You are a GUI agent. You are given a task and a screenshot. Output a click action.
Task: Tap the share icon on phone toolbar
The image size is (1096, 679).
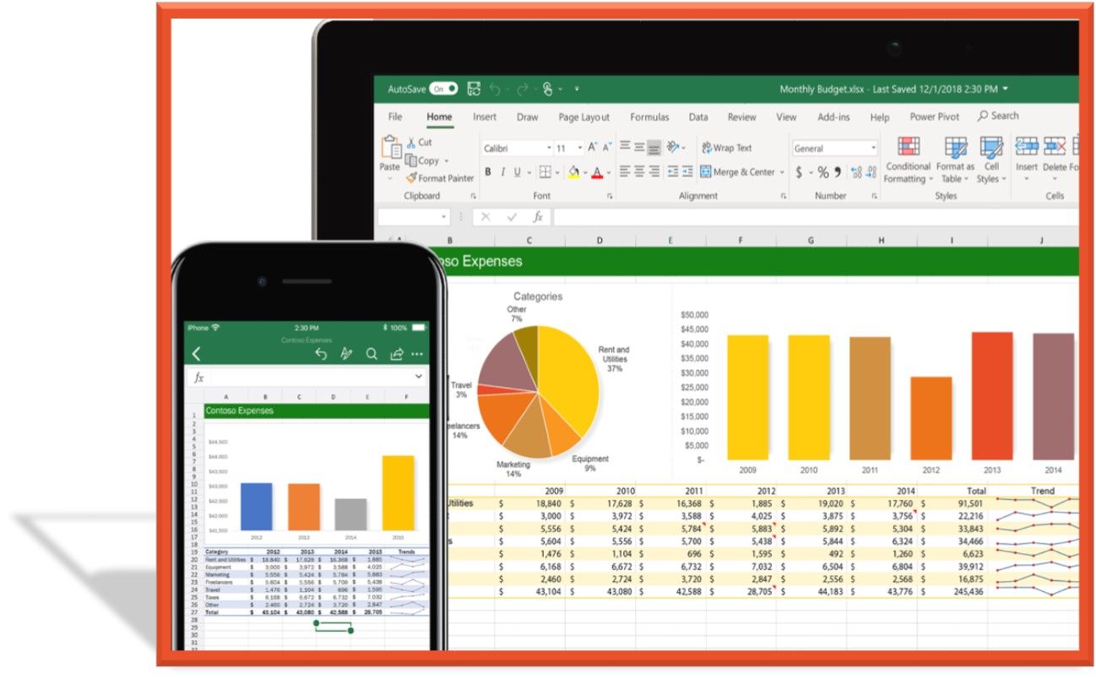tap(396, 354)
